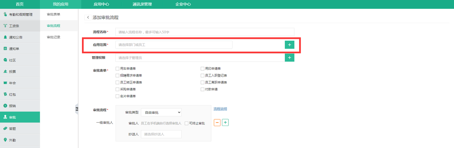Open 投票 in the sidebar
Viewport: 454px width, 148px height.
(20, 71)
